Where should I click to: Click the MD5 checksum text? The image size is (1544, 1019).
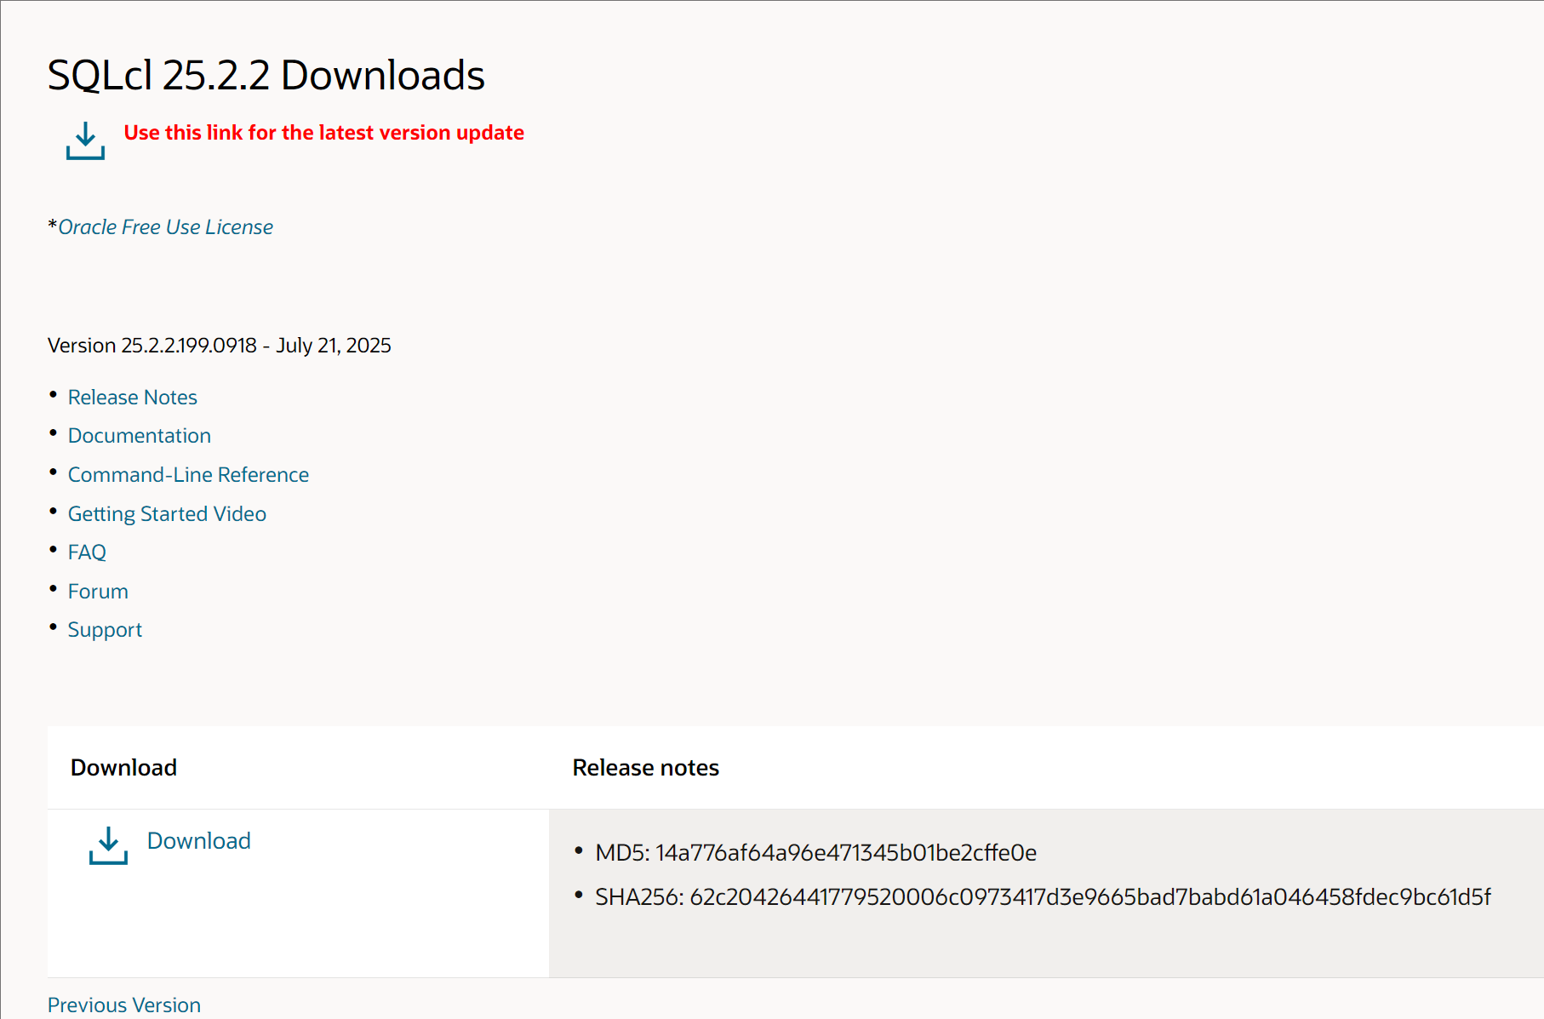[x=815, y=853]
